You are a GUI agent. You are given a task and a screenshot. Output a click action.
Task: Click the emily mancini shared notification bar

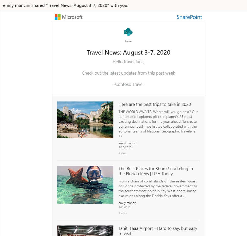[124, 6]
